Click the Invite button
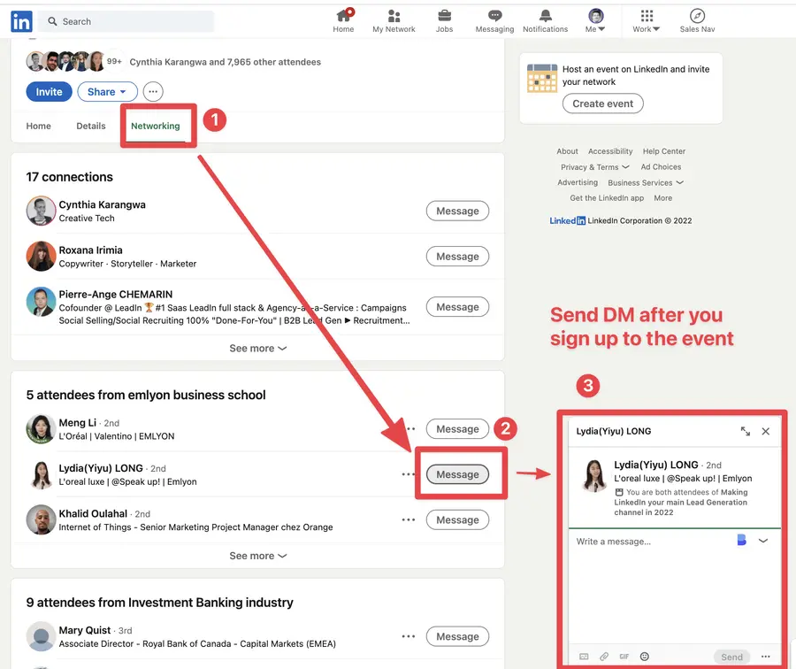 coord(49,91)
